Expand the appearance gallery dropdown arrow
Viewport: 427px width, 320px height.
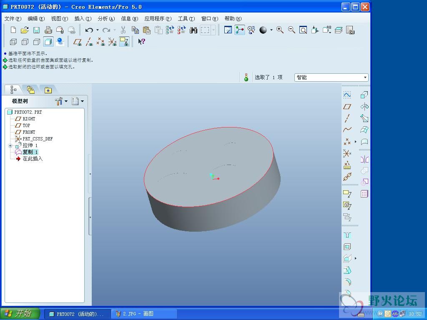tap(271, 30)
